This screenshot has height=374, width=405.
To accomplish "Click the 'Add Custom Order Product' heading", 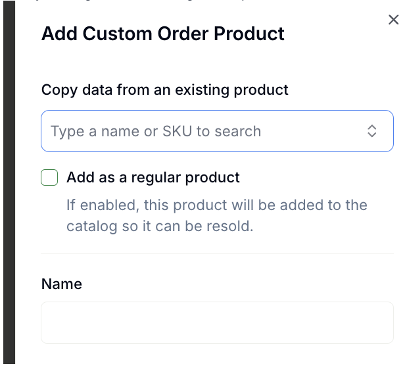I will (x=163, y=34).
